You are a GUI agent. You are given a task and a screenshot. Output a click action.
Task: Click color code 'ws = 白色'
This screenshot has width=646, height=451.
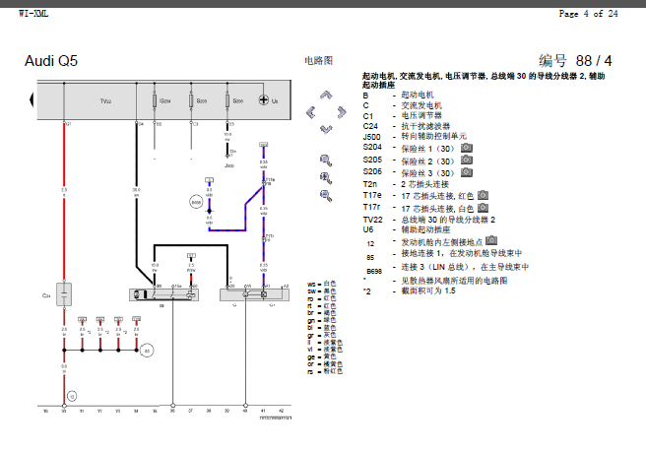(322, 284)
